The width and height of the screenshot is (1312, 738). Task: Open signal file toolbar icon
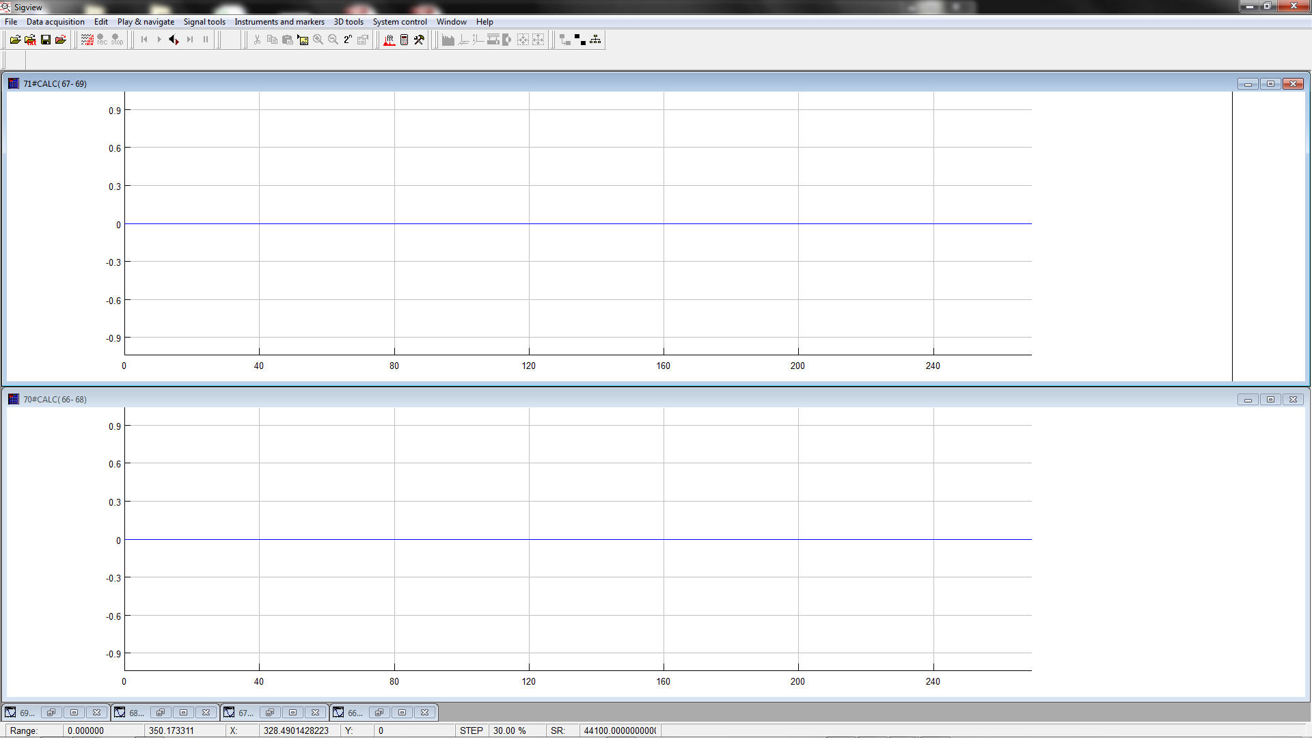coord(15,40)
